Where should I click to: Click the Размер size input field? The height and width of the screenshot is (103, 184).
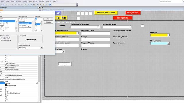(x=39, y=19)
